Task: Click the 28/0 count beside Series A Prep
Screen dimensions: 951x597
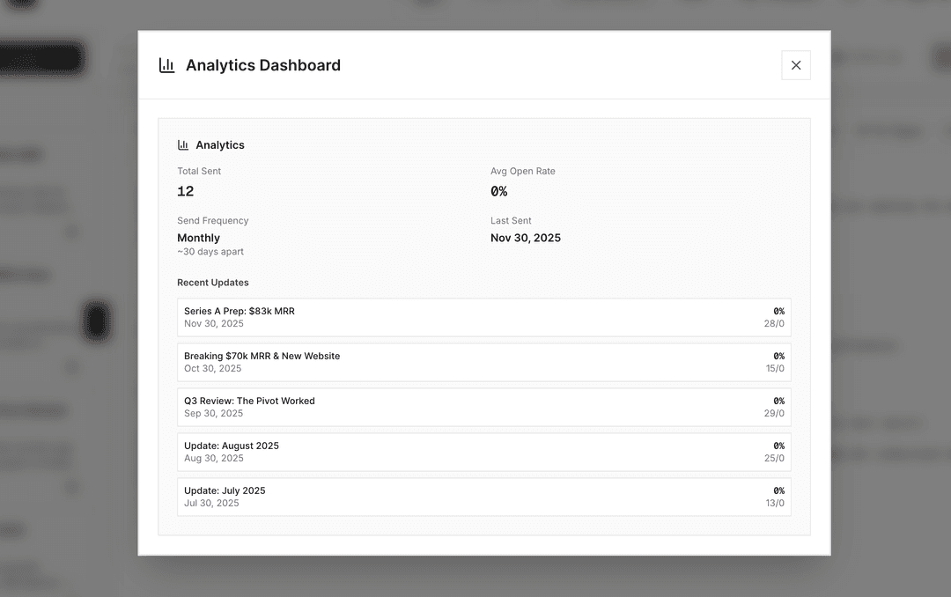Action: (x=774, y=323)
